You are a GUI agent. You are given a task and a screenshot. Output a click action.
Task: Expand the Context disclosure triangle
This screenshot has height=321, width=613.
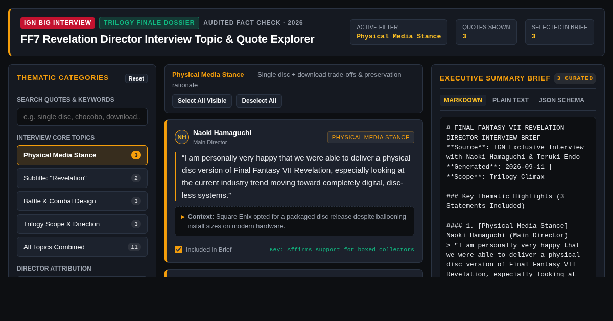click(x=183, y=217)
